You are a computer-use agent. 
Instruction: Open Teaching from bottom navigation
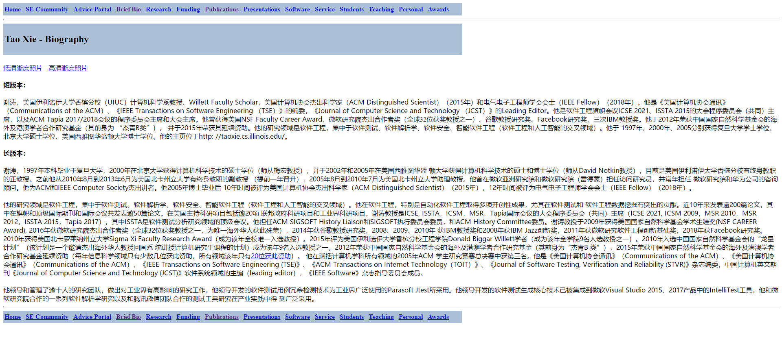click(381, 317)
